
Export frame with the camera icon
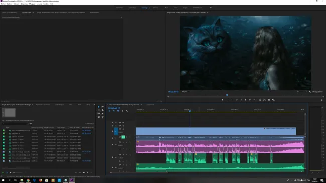pos(269,100)
